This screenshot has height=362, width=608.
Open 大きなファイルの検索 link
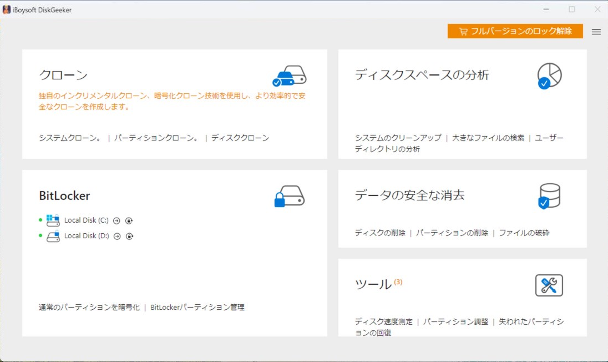[488, 138]
